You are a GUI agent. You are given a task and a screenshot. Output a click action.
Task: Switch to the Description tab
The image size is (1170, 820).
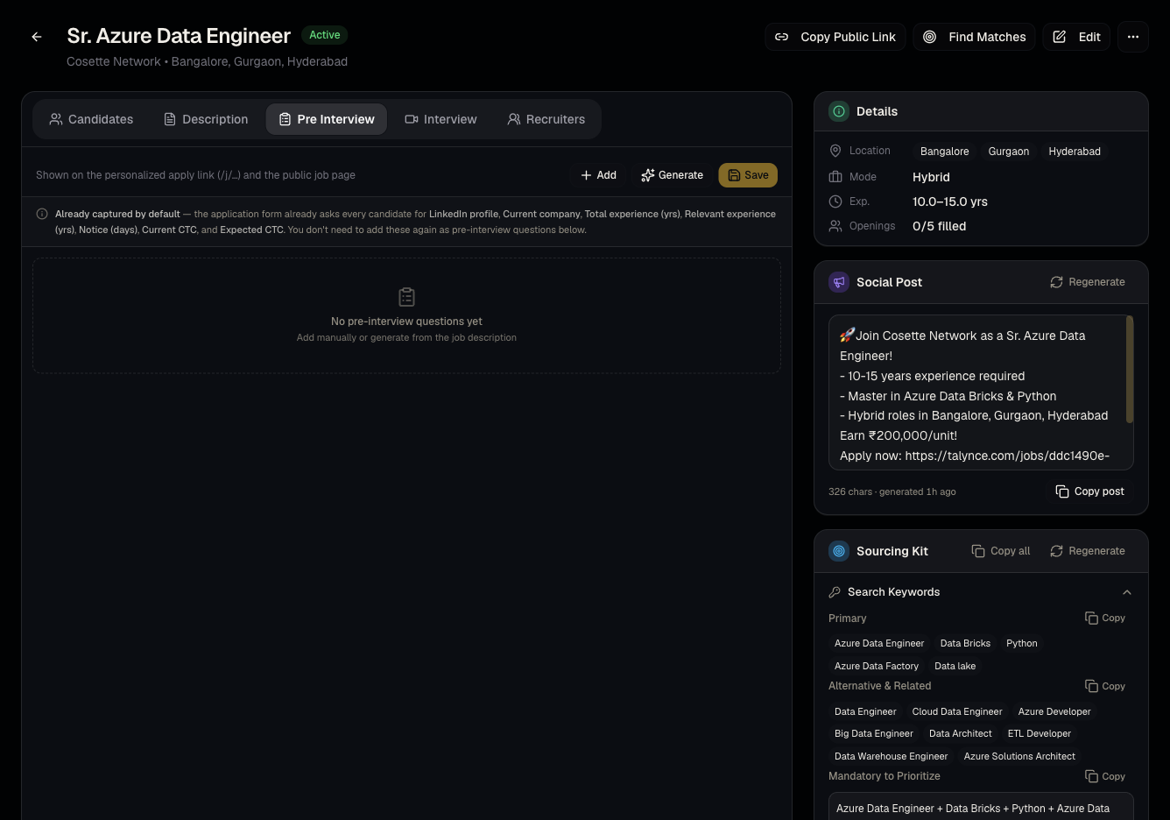pyautogui.click(x=206, y=119)
